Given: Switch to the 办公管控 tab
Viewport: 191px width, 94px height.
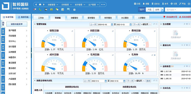Looking at the screenshot, I should click(x=125, y=18).
